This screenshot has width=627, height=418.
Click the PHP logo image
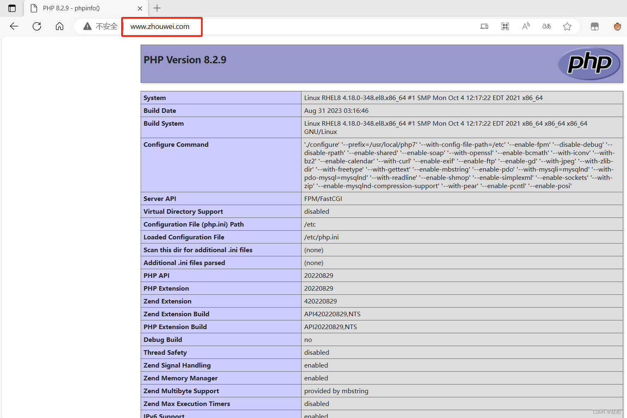click(589, 64)
